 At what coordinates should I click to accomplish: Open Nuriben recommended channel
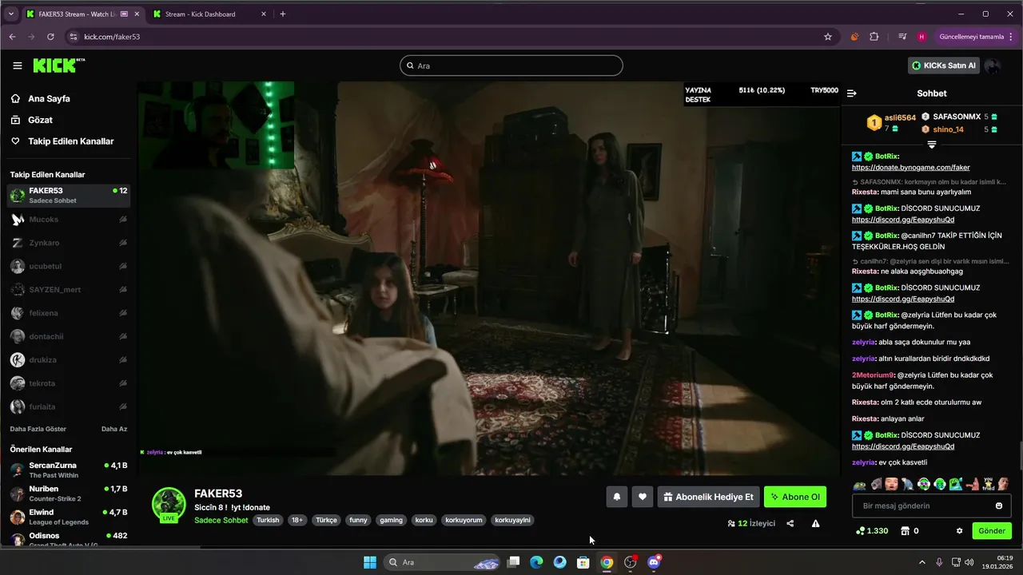(x=68, y=493)
